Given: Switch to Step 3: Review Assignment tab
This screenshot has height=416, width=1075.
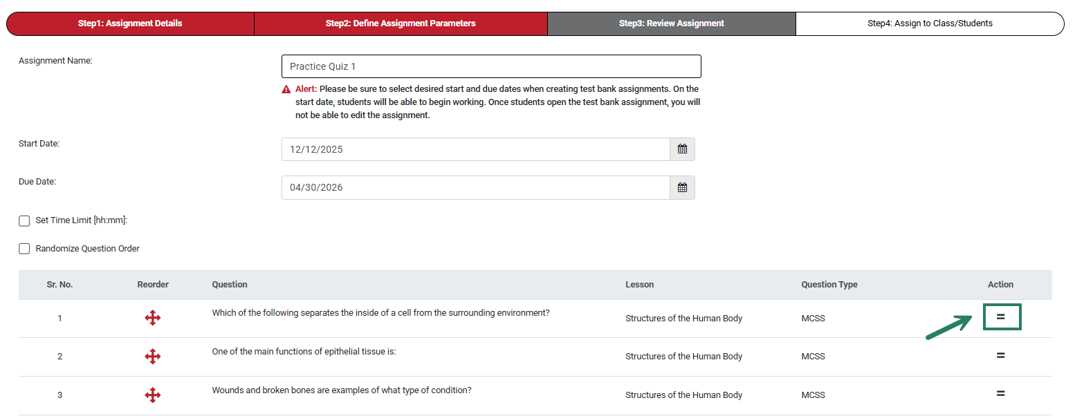Looking at the screenshot, I should [x=671, y=23].
